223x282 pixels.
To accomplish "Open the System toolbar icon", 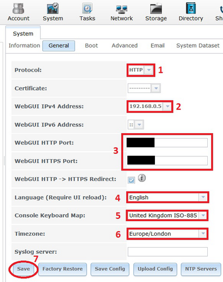I will pos(53,12).
